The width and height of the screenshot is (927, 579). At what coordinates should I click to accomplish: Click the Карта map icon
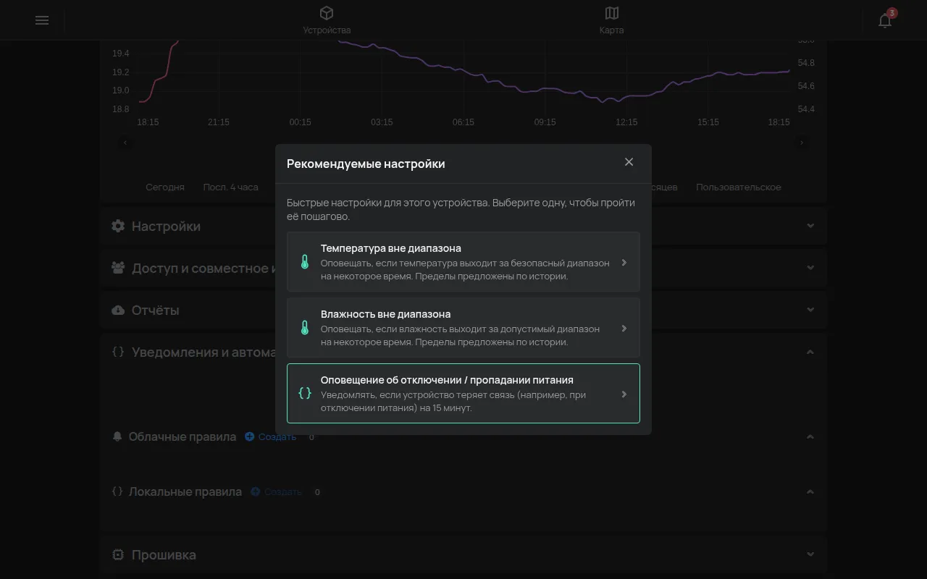612,13
